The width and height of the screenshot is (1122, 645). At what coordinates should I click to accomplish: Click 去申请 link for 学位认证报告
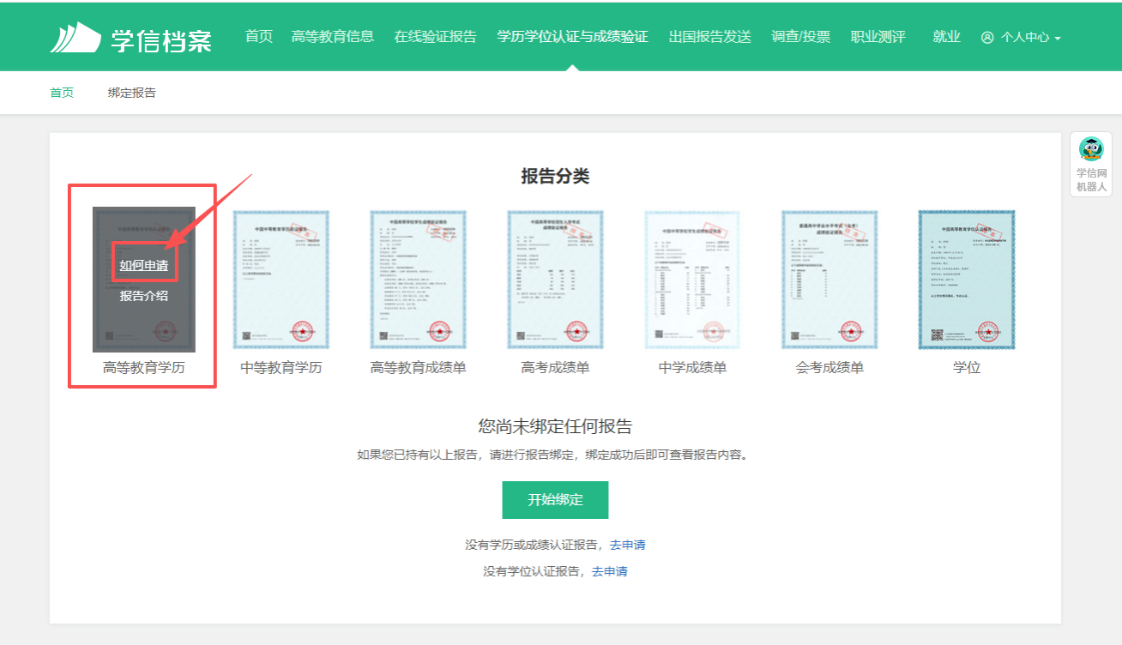point(609,571)
